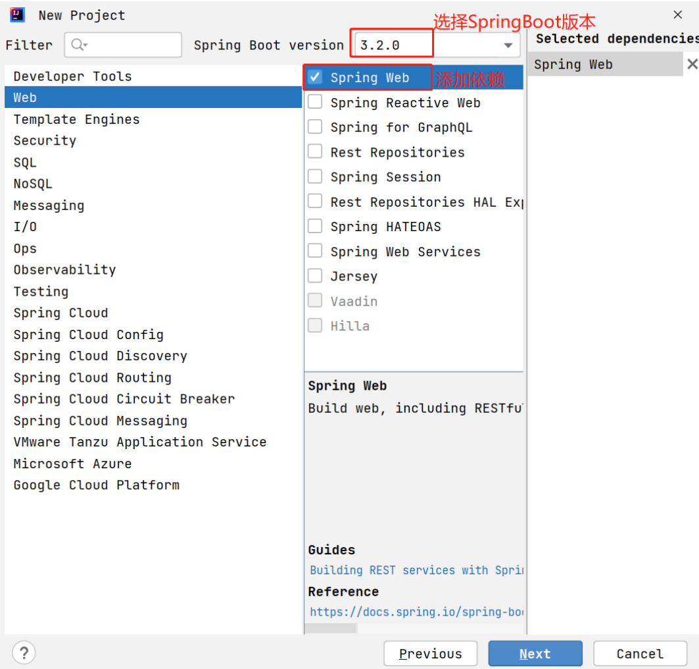Close the New Project dialog
Viewport: 699px width, 669px height.
677,14
